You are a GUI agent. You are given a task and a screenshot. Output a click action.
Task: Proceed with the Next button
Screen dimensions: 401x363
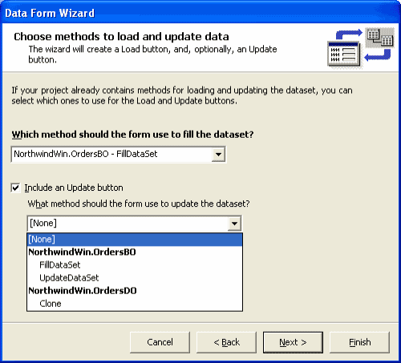(x=293, y=342)
